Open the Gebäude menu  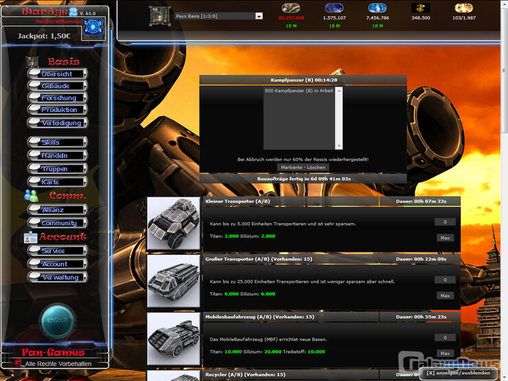point(58,86)
